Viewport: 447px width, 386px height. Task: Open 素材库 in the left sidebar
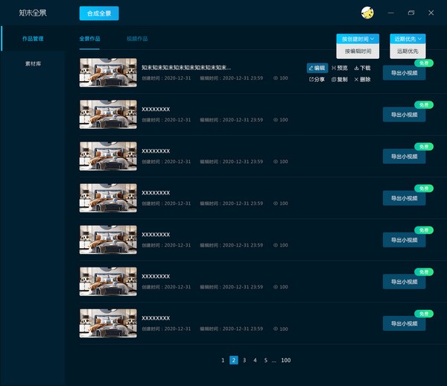pyautogui.click(x=33, y=63)
